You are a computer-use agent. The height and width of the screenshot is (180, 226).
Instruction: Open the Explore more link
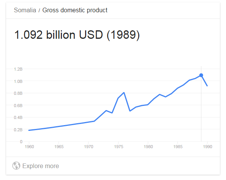coord(41,166)
